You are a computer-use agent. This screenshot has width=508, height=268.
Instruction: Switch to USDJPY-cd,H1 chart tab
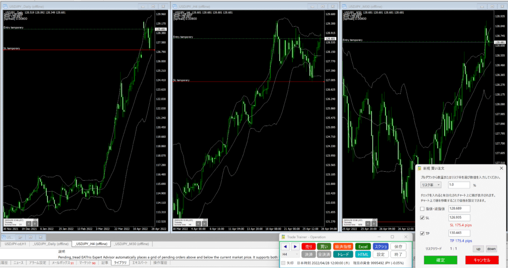point(15,244)
